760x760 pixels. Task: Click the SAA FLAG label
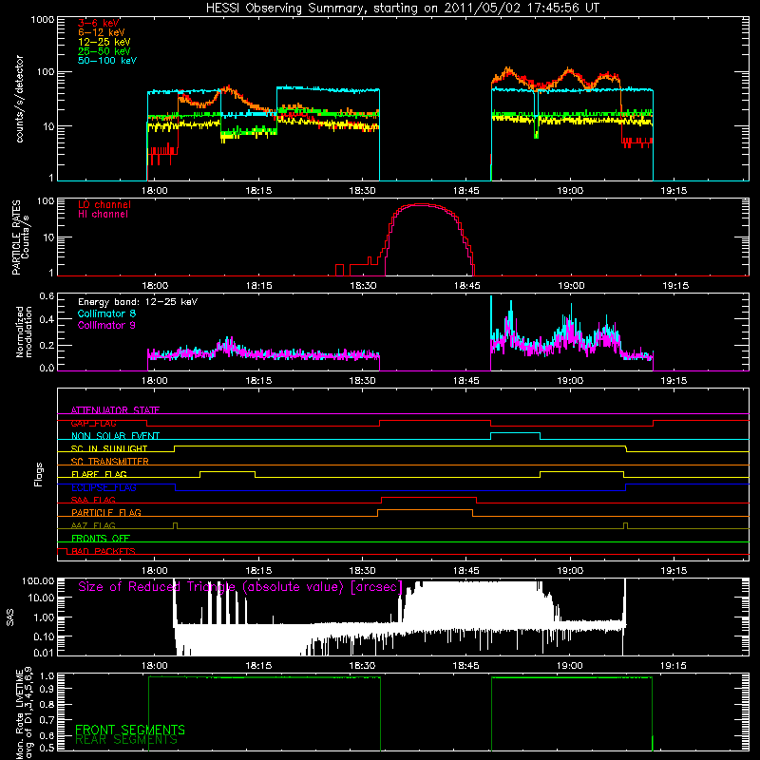[x=93, y=500]
